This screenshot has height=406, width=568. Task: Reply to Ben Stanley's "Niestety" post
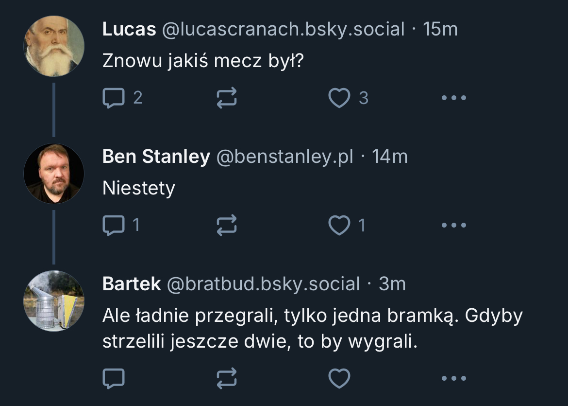(114, 225)
